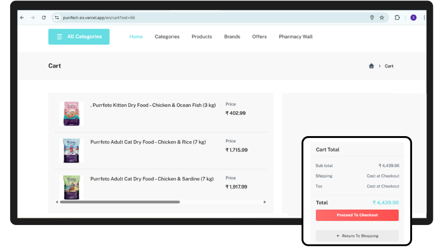The image size is (444, 250).
Task: Click the Tax row's Cost at Checkout text
Action: point(383,186)
